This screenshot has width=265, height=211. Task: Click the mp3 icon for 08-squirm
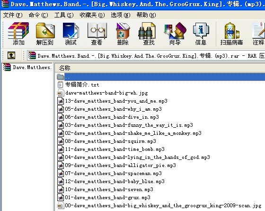pos(61,141)
